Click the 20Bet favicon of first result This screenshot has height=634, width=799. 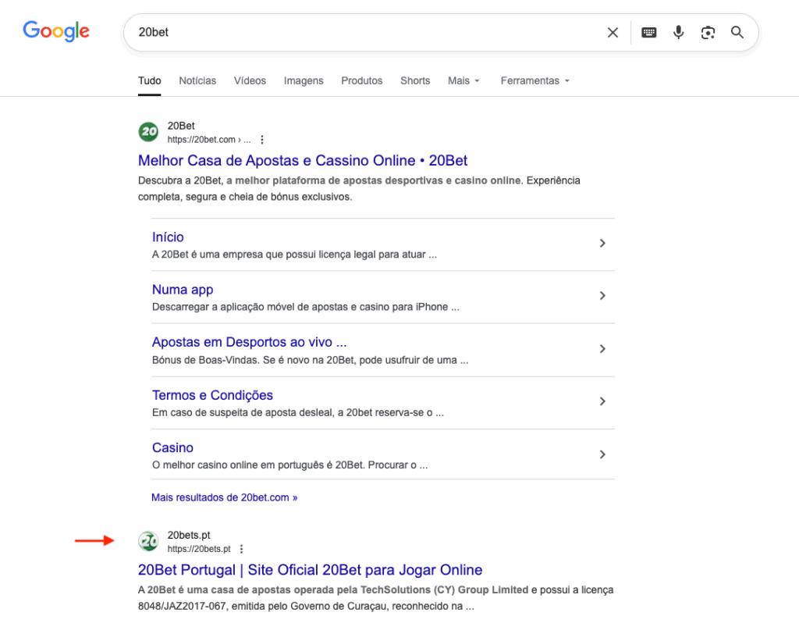[x=148, y=132]
